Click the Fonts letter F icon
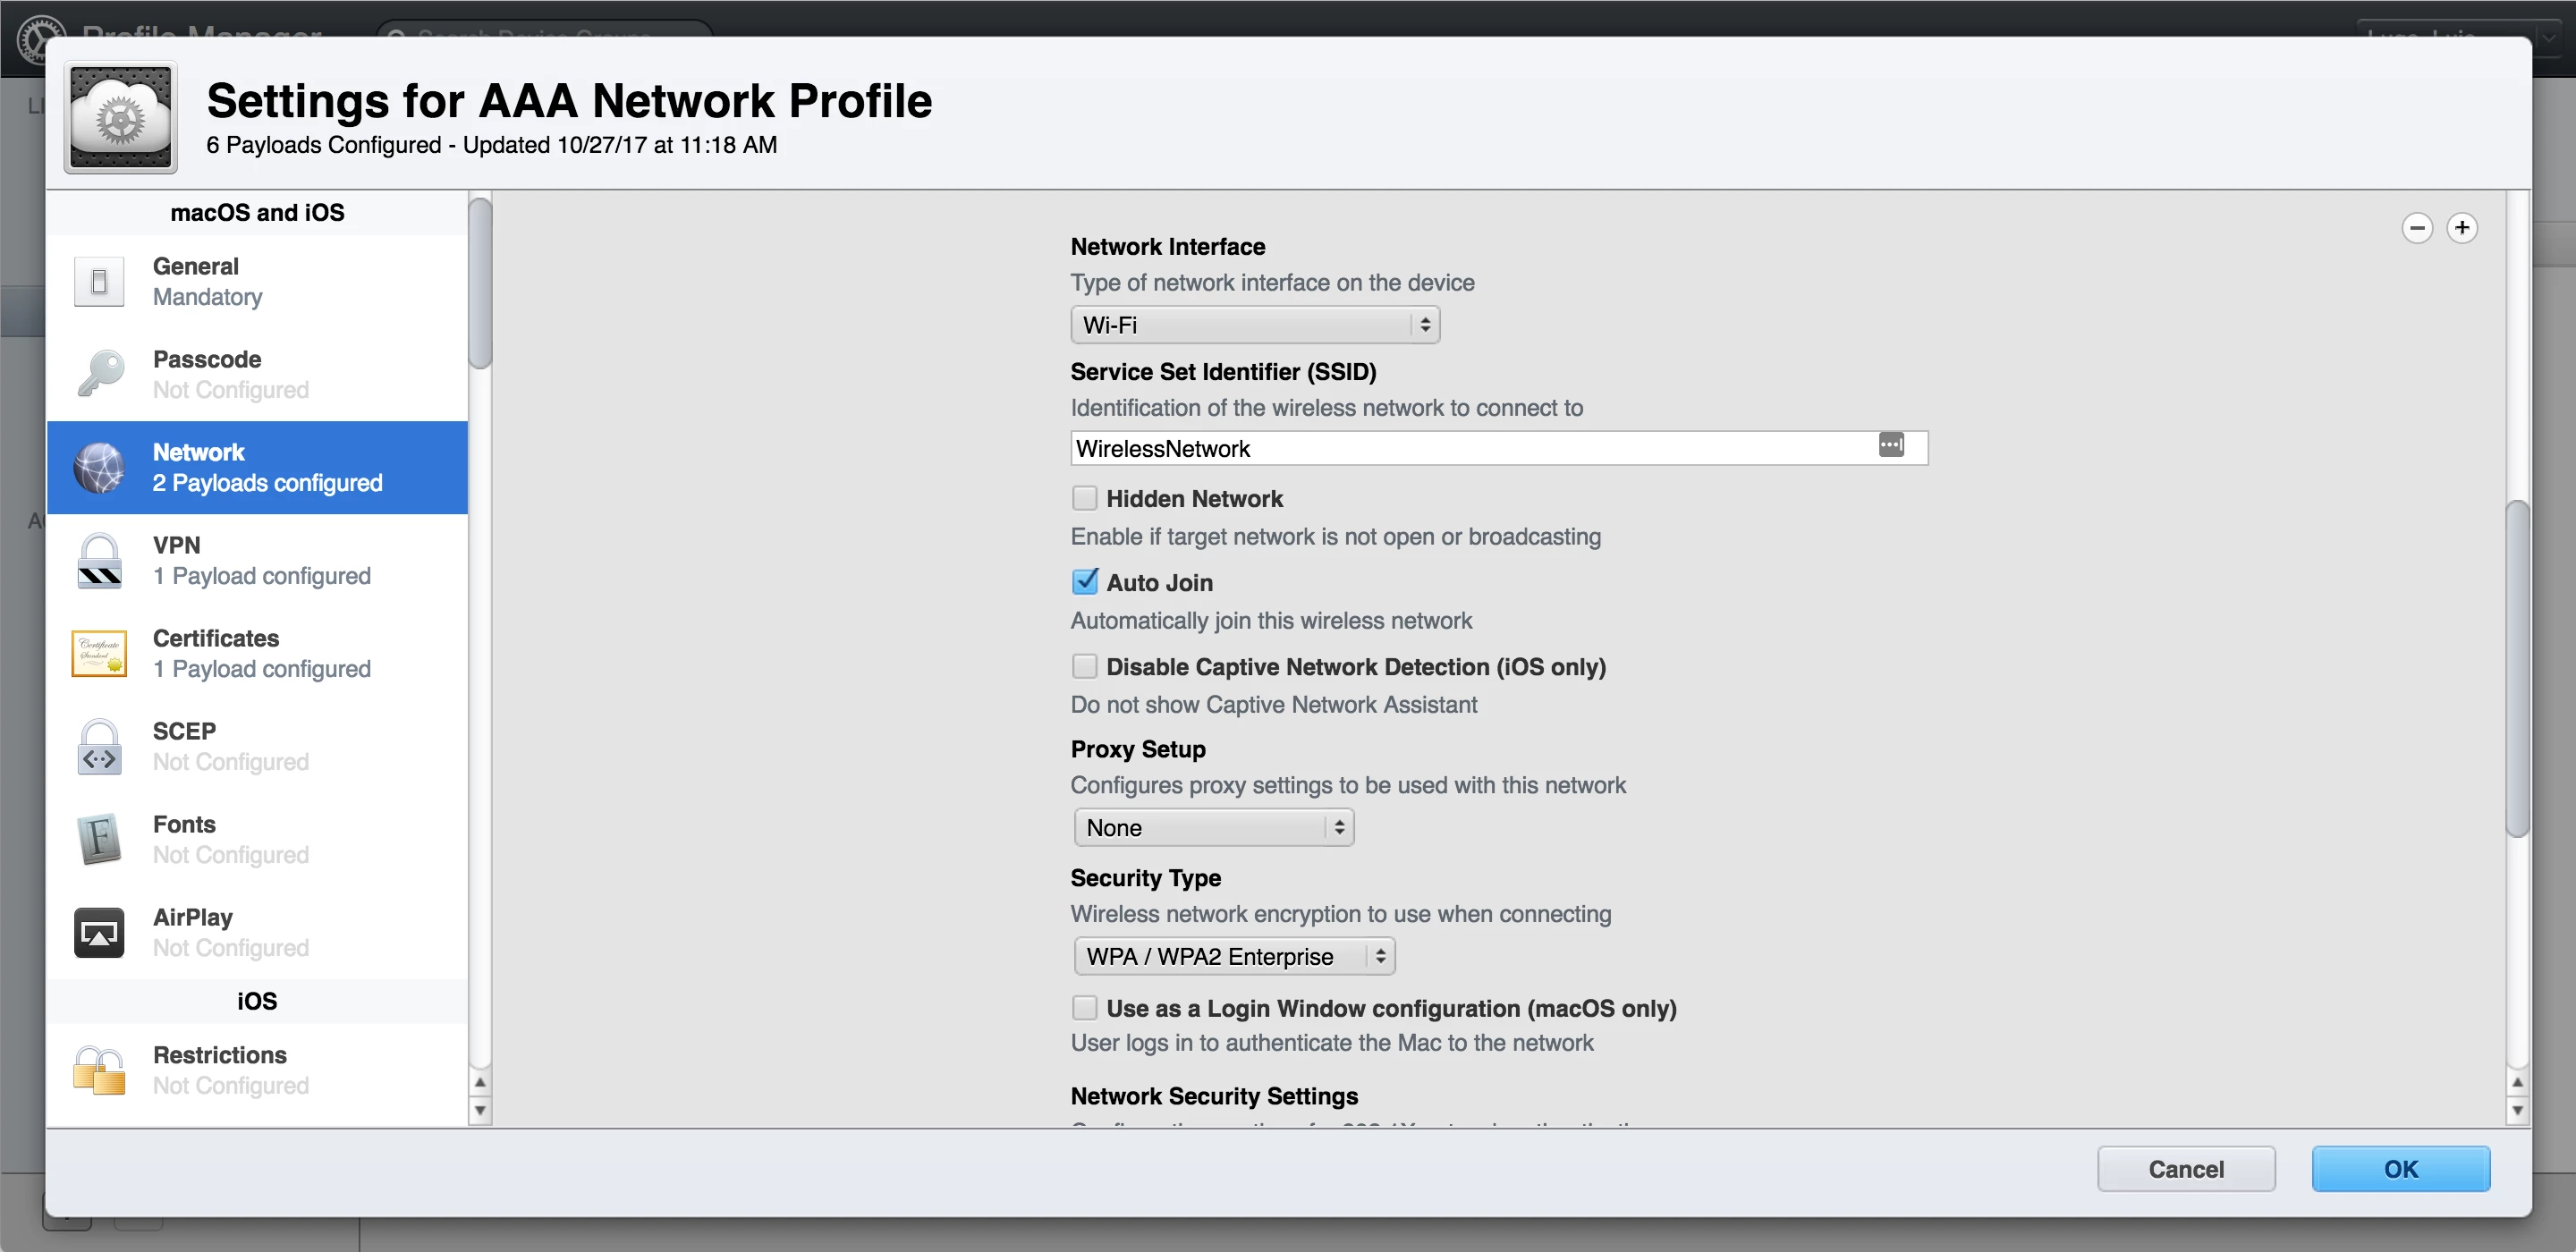 point(100,839)
